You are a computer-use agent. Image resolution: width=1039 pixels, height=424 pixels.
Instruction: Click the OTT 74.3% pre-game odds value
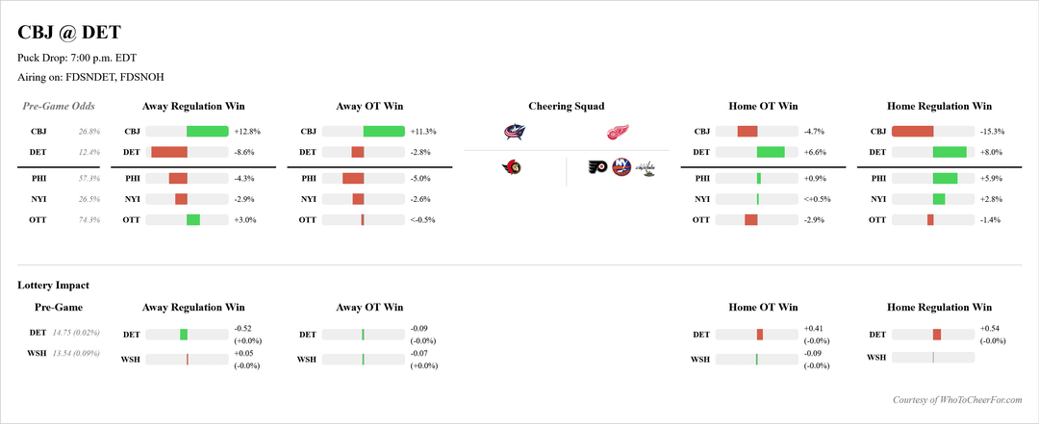(89, 220)
